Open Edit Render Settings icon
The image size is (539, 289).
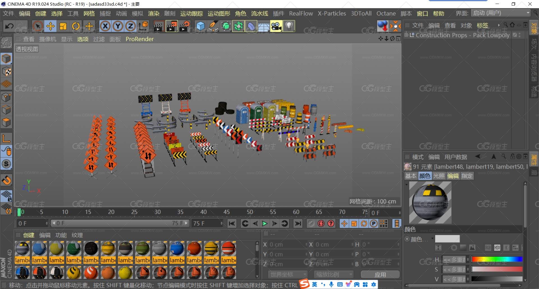[x=184, y=26]
